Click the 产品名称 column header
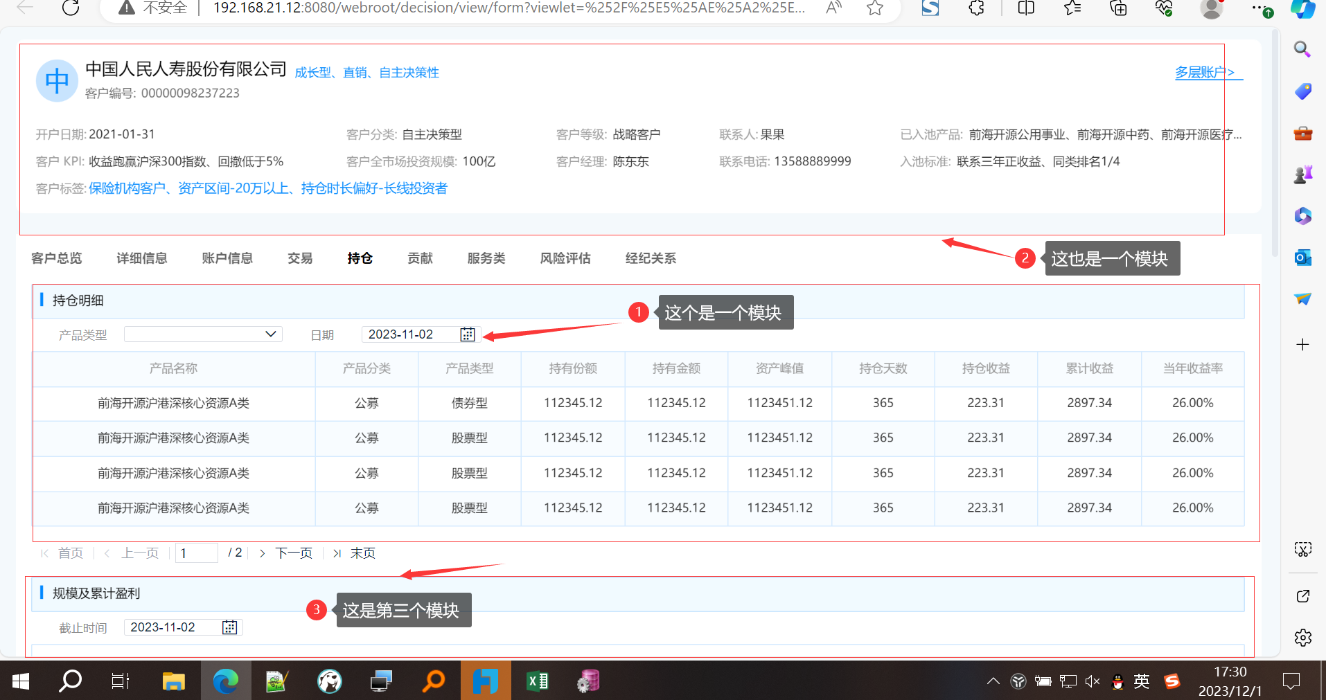Viewport: 1326px width, 700px height. click(x=173, y=368)
